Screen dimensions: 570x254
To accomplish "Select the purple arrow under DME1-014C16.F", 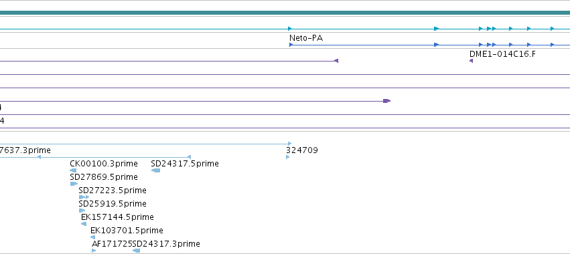I will click(471, 61).
